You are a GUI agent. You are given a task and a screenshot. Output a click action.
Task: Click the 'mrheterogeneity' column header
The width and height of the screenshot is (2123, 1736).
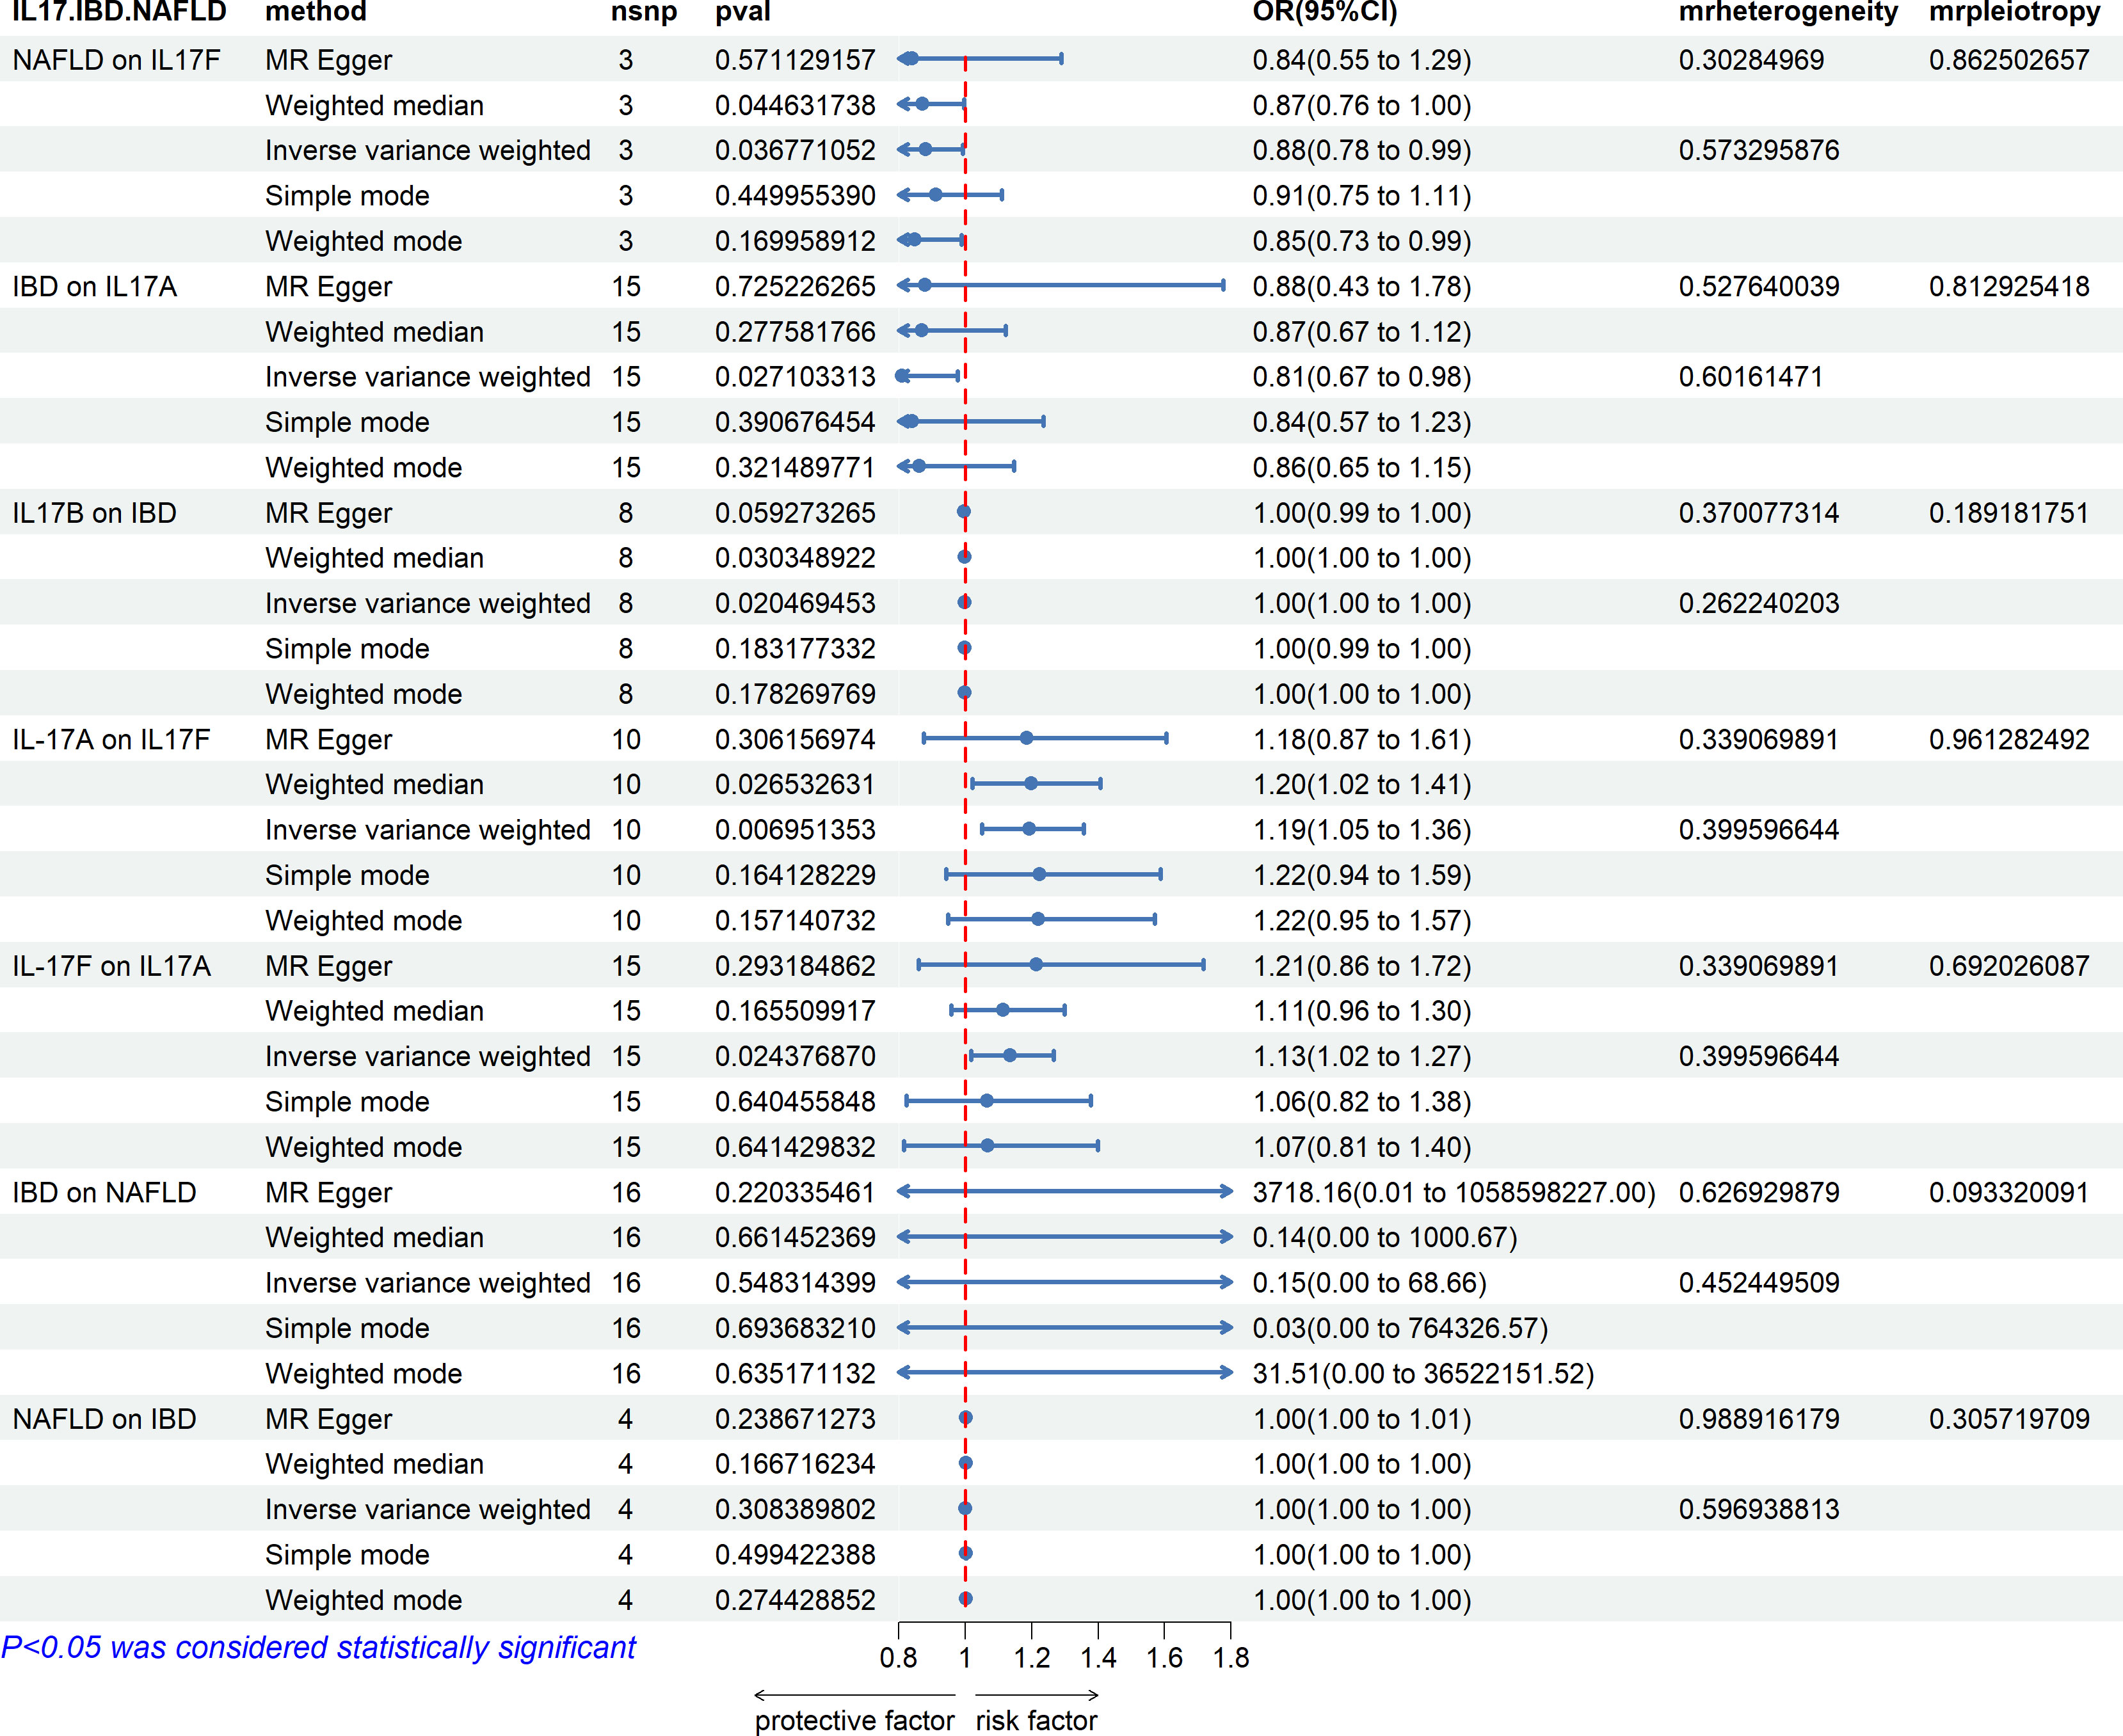pos(1788,13)
